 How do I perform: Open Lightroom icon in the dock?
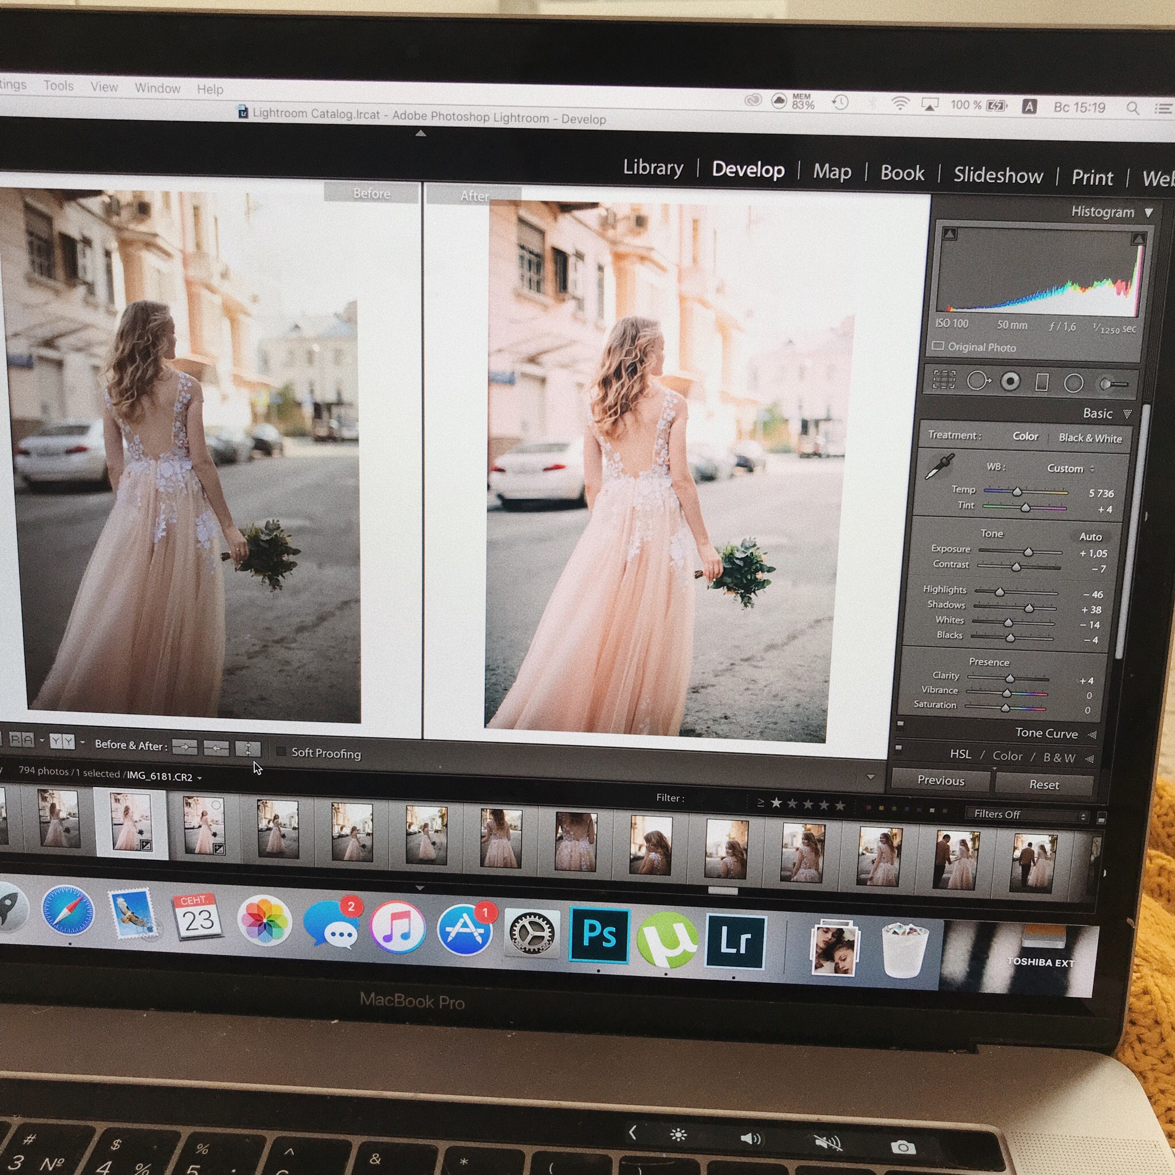pyautogui.click(x=735, y=941)
